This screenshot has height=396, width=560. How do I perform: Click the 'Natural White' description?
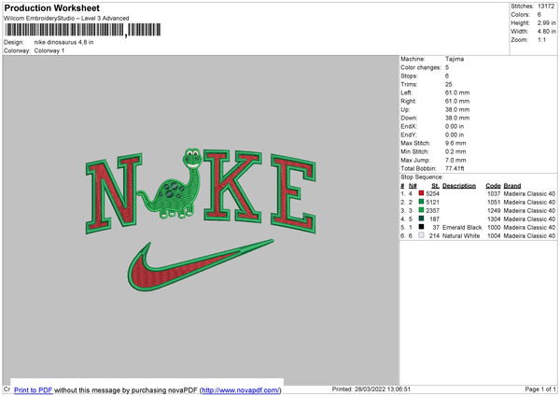point(461,236)
